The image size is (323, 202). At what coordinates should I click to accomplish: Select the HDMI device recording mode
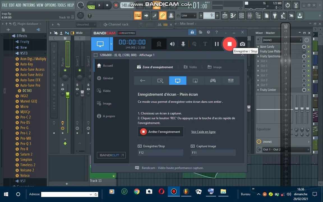coord(231,81)
